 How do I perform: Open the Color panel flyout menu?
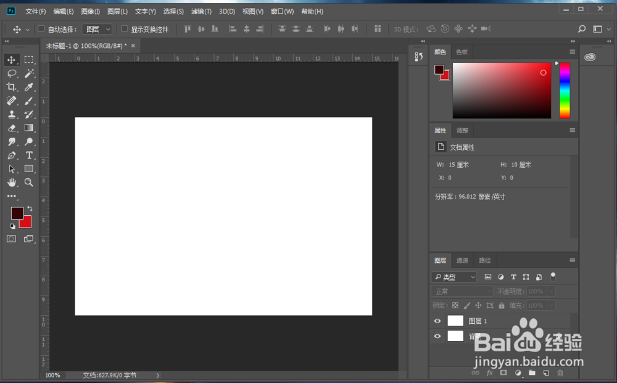tap(572, 52)
